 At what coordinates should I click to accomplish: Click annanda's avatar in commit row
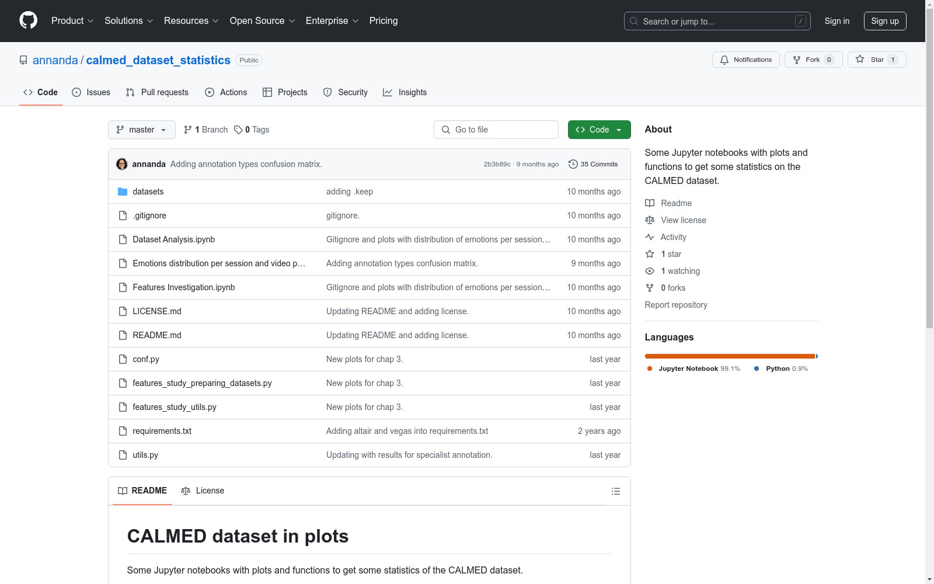point(122,164)
